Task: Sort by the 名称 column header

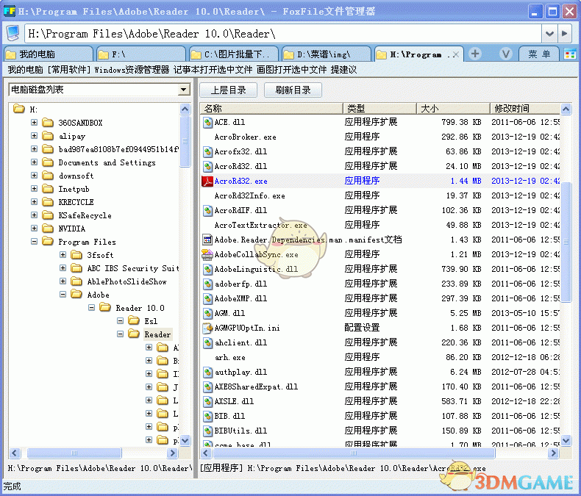Action: click(271, 109)
